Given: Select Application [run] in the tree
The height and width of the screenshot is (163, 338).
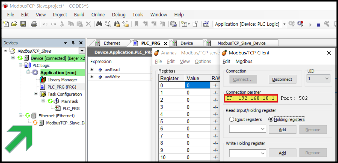Looking at the screenshot, I should [58, 73].
